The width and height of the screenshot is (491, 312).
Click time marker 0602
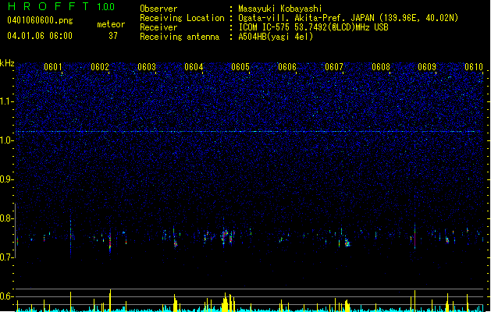point(100,67)
